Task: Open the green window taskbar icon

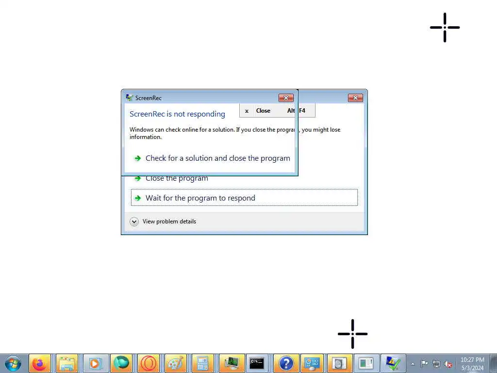Action: [366, 363]
